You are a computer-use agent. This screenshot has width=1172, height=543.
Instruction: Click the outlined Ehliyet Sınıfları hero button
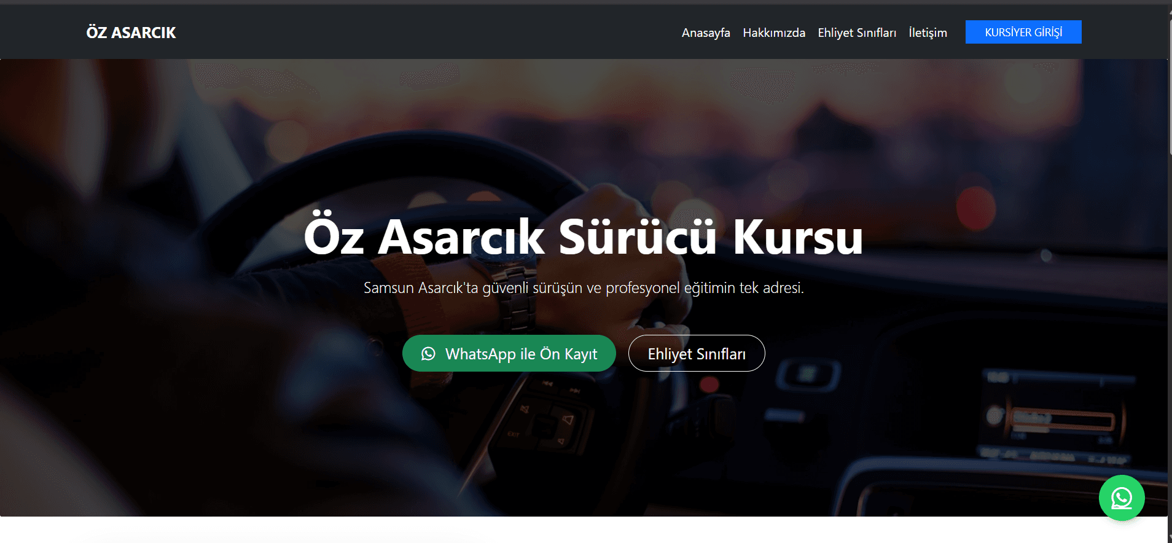pos(697,353)
